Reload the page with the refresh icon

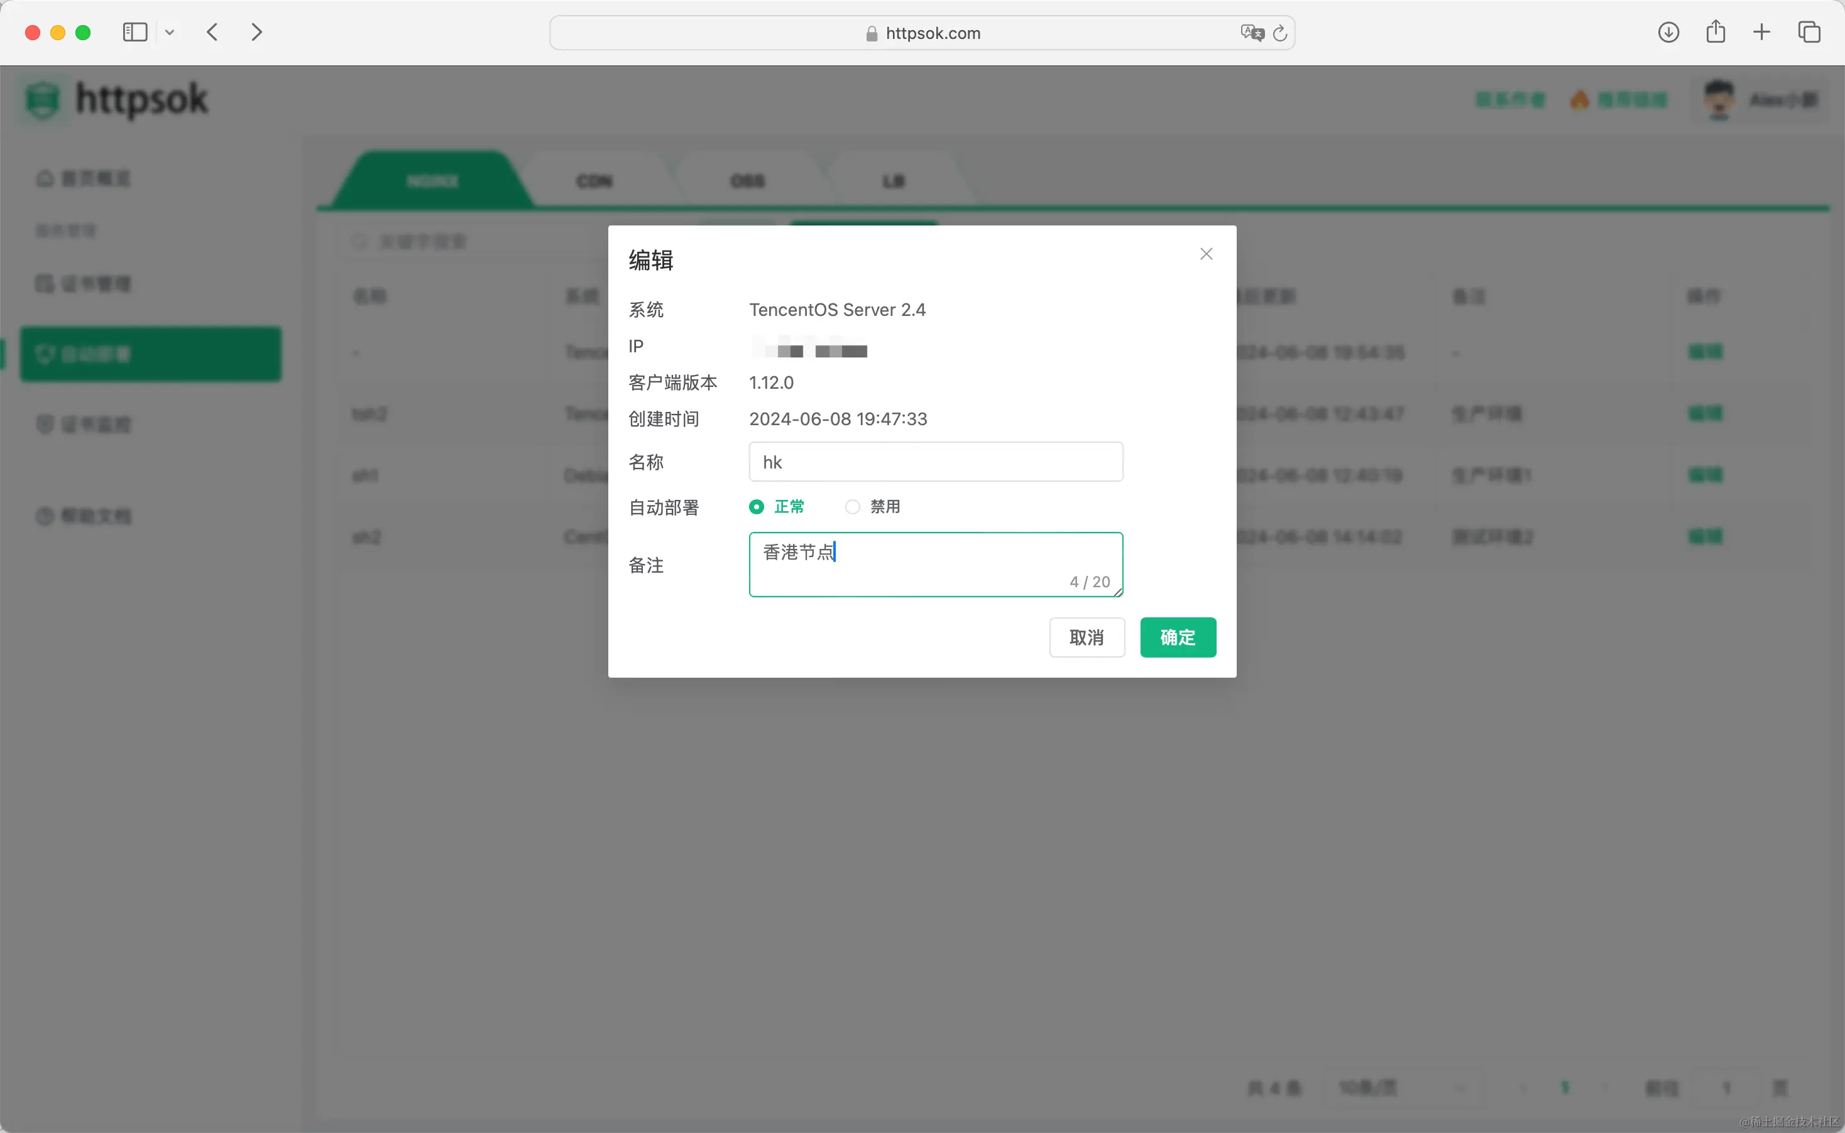[1279, 33]
